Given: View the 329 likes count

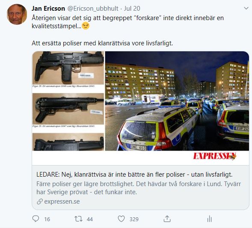Looking at the screenshot, I should pyautogui.click(x=134, y=219).
